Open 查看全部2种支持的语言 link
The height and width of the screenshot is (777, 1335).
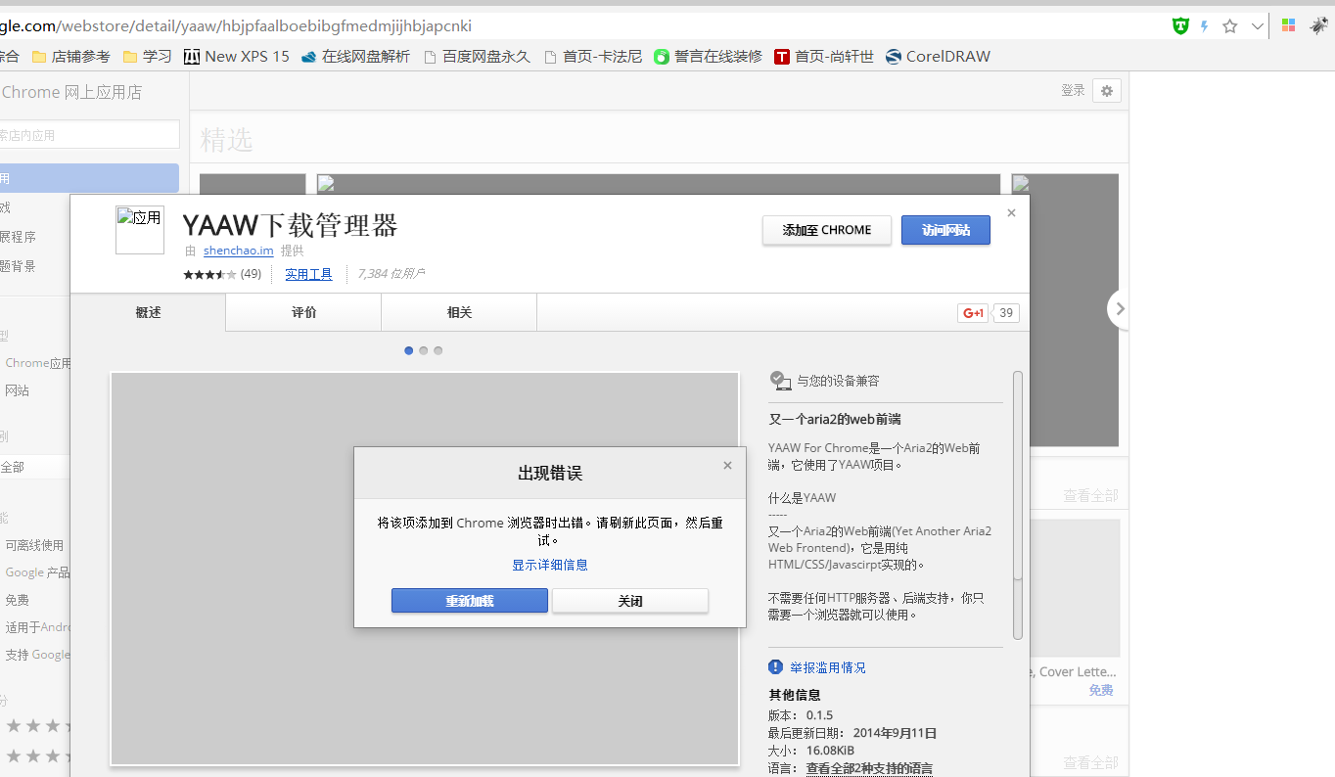[869, 769]
